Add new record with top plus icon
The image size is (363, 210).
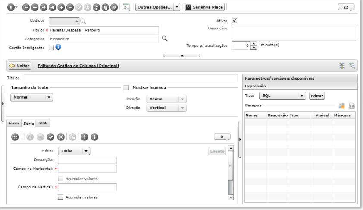click(61, 7)
